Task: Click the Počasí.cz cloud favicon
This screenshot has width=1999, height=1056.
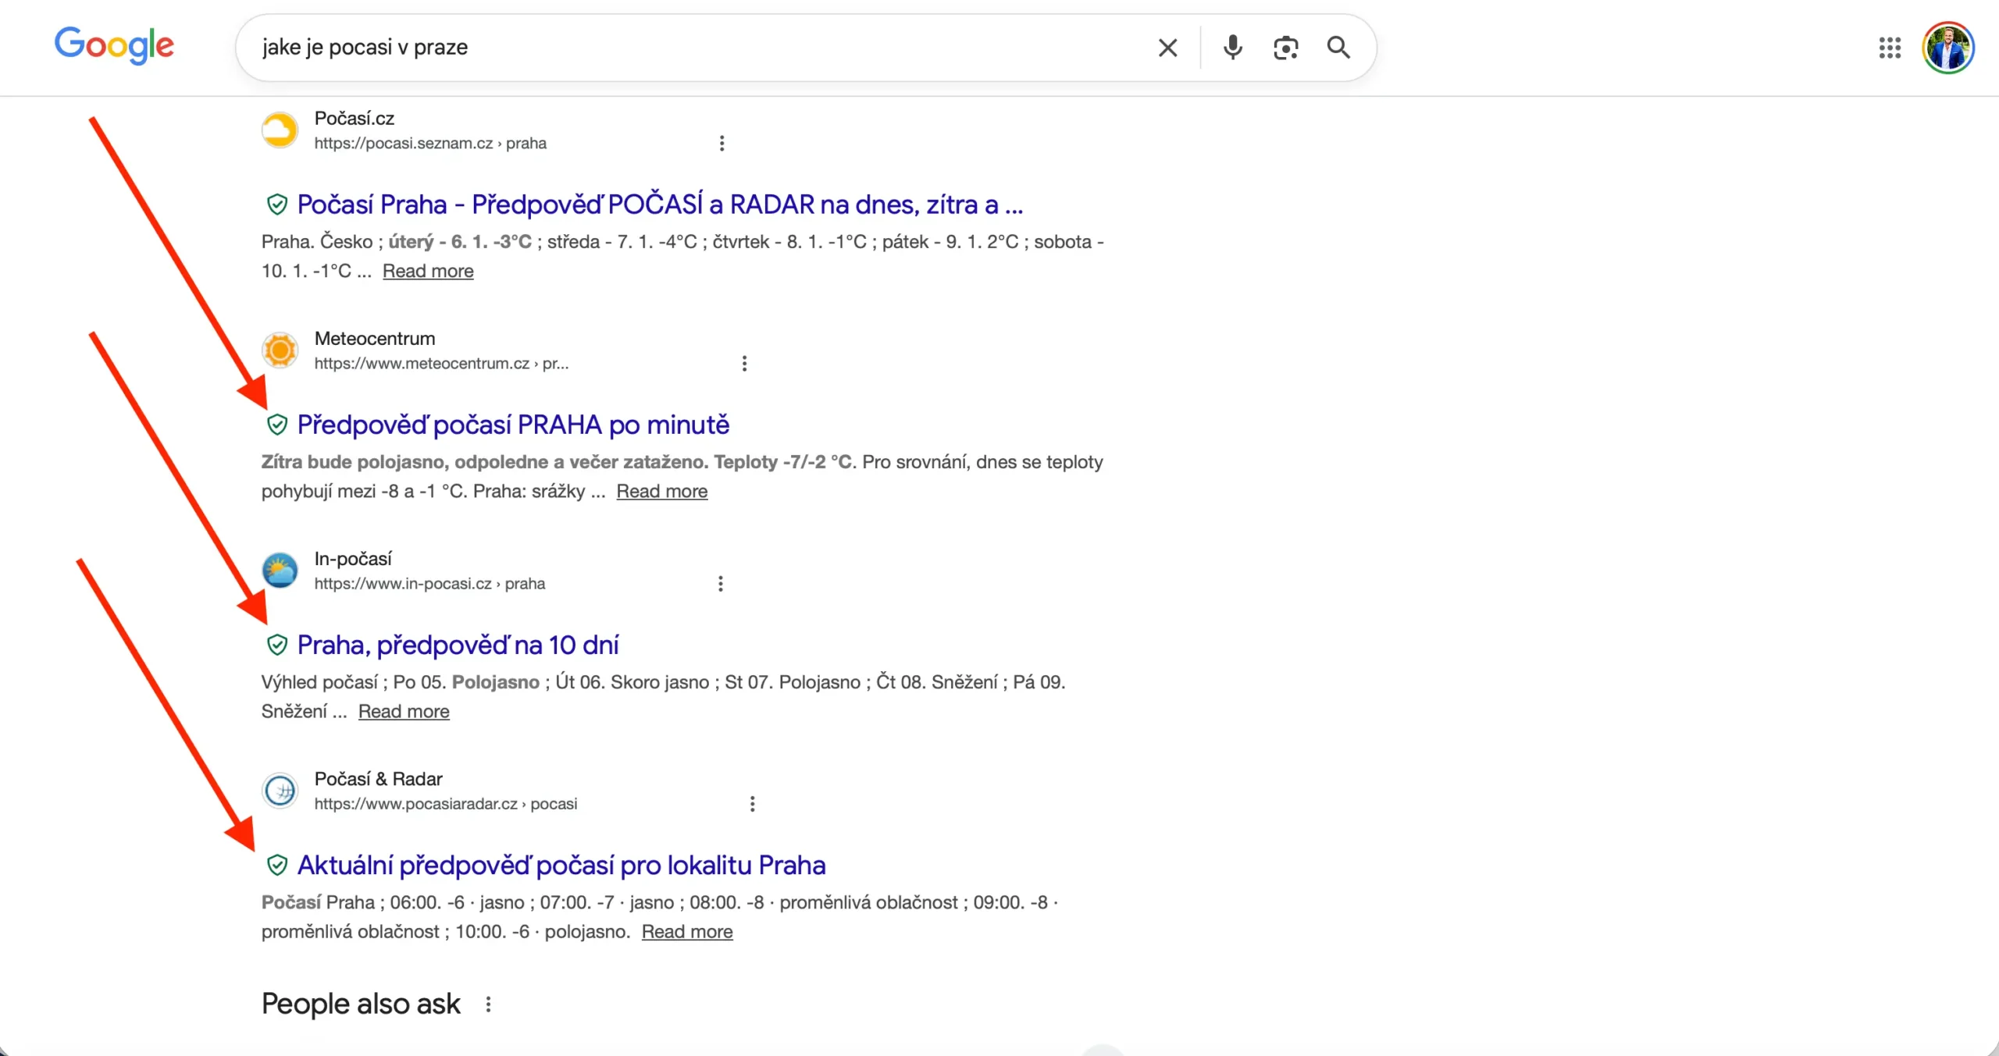Action: pos(280,130)
